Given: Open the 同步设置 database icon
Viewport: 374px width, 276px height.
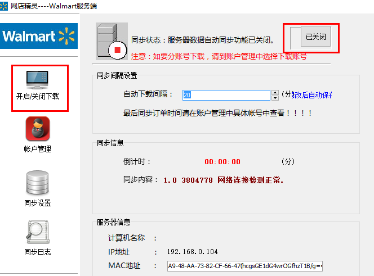Looking at the screenshot, I should (x=37, y=183).
